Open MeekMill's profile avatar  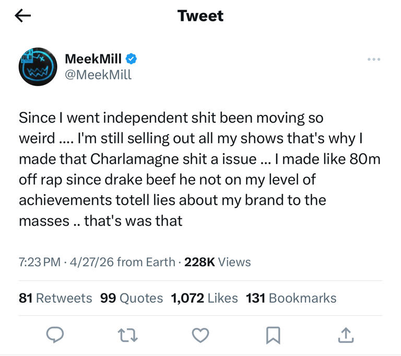(x=37, y=66)
